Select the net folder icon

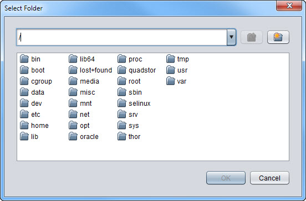click(73, 114)
